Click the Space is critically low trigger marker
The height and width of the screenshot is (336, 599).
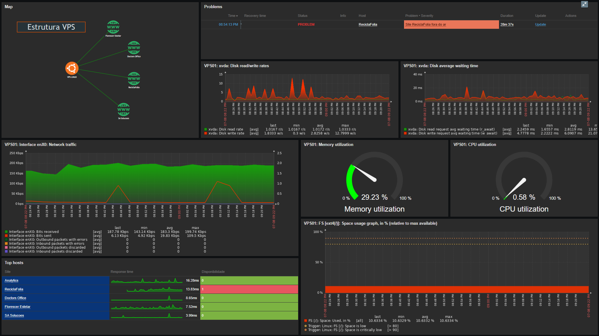[x=306, y=330]
